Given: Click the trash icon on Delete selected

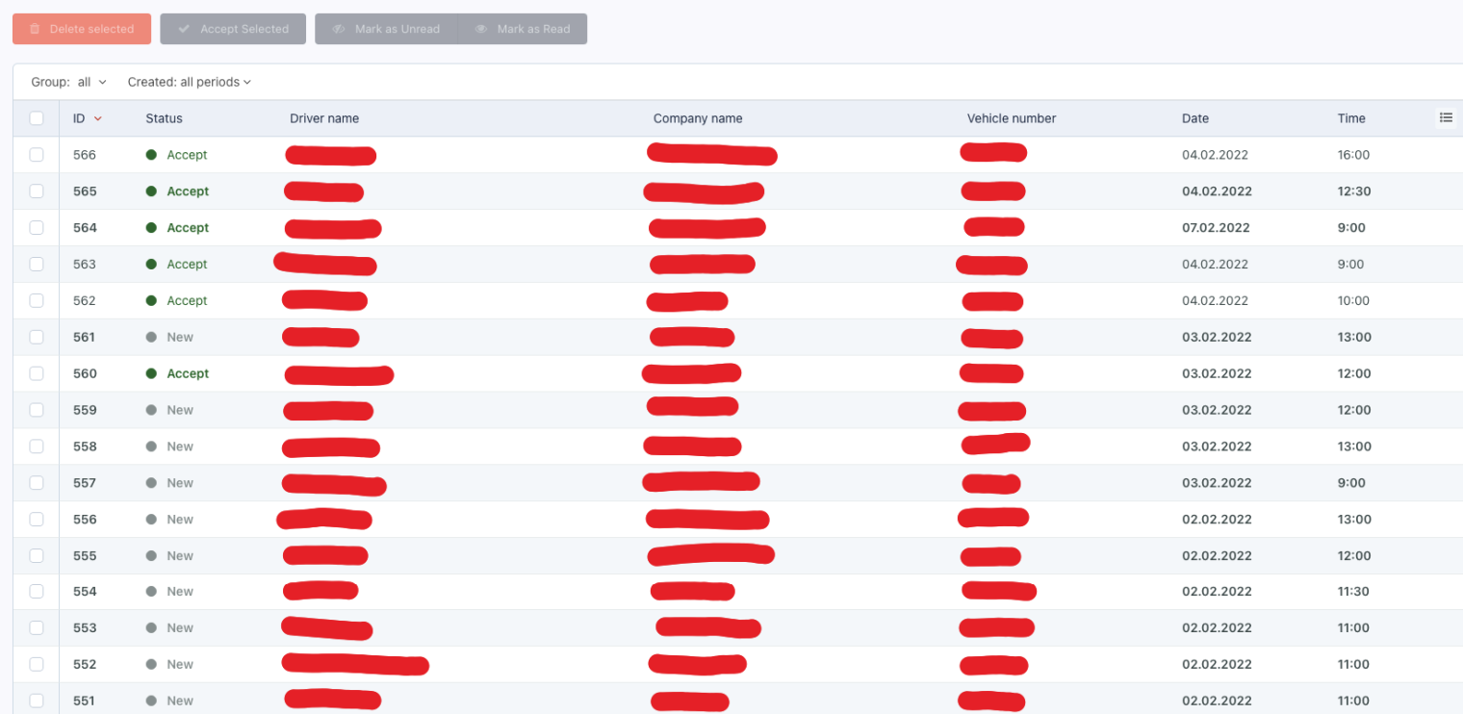Looking at the screenshot, I should (x=35, y=29).
